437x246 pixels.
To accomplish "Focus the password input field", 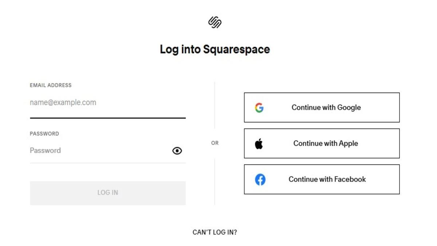I will [91, 151].
